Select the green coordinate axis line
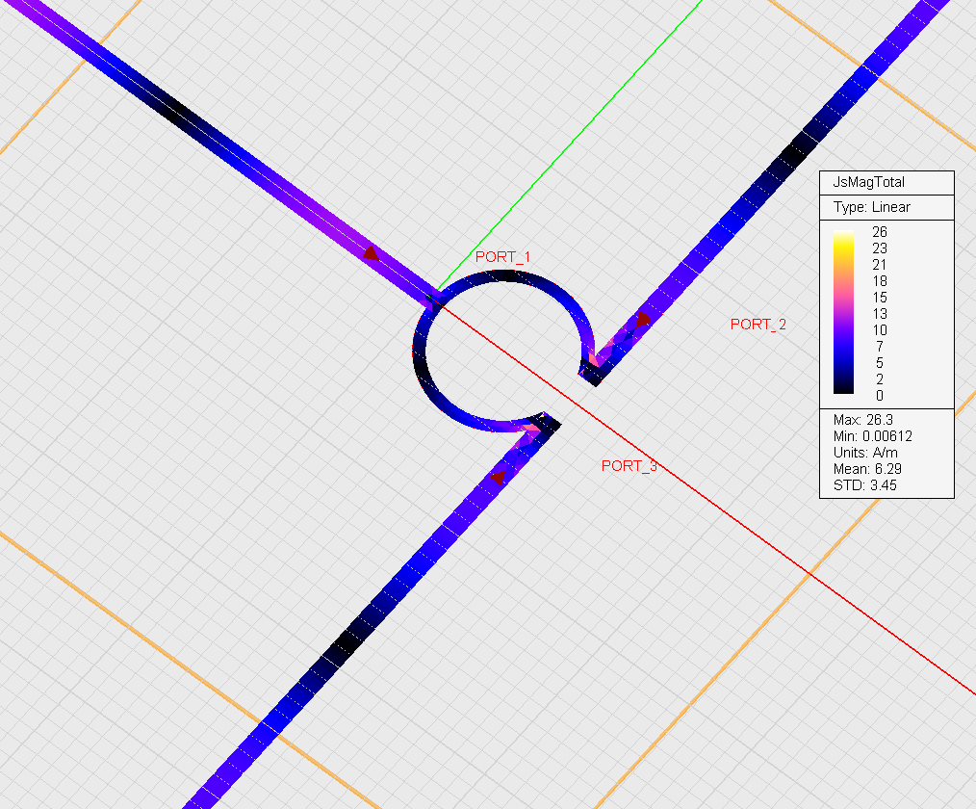 (578, 135)
